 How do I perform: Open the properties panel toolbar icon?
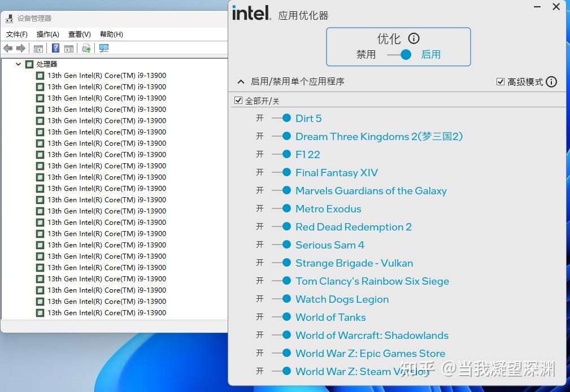(69, 49)
